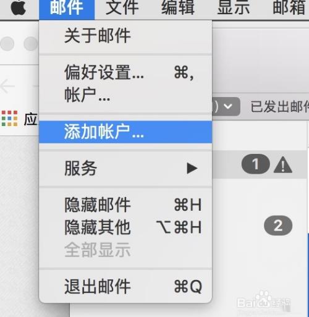This screenshot has width=309, height=317.
Task: Choose 添加帐户… highlighted item
Action: tap(125, 132)
